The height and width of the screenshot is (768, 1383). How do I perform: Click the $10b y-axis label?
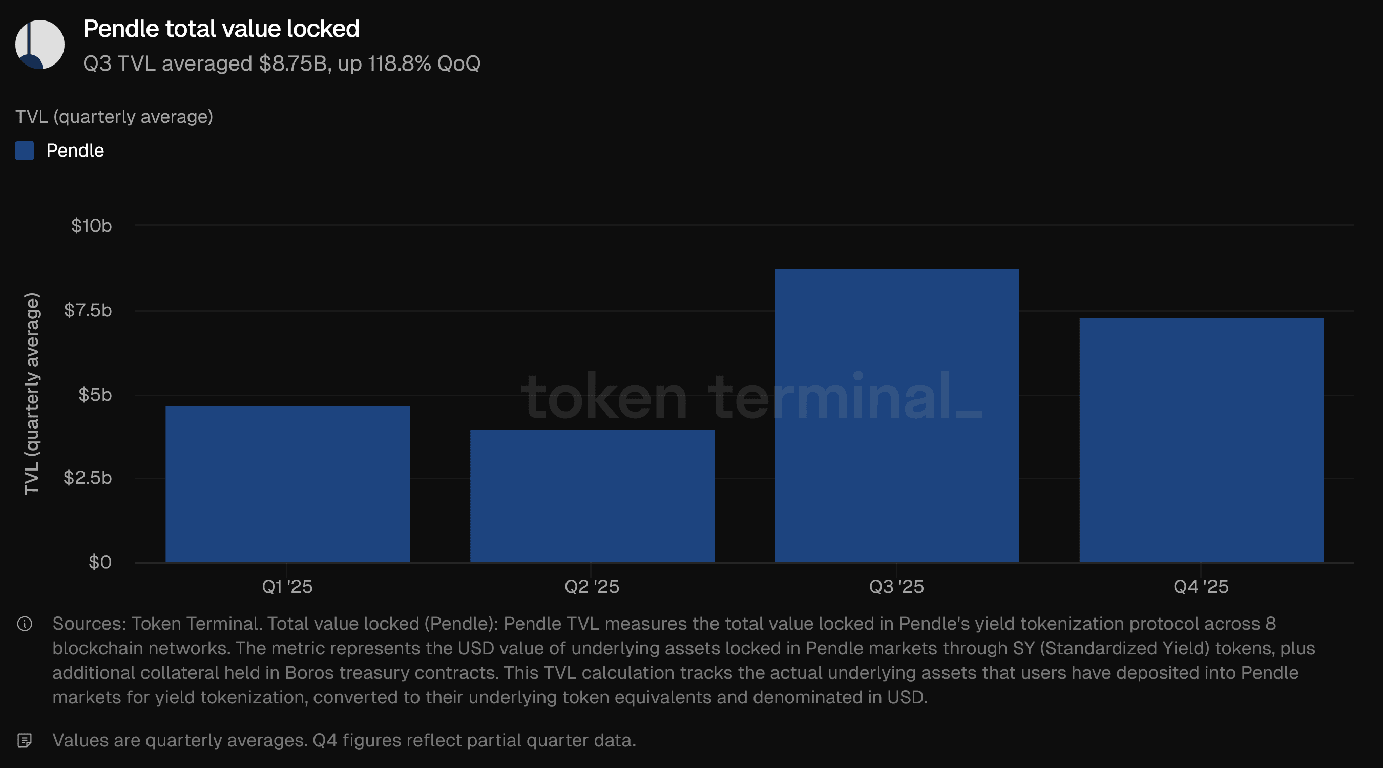(x=91, y=226)
